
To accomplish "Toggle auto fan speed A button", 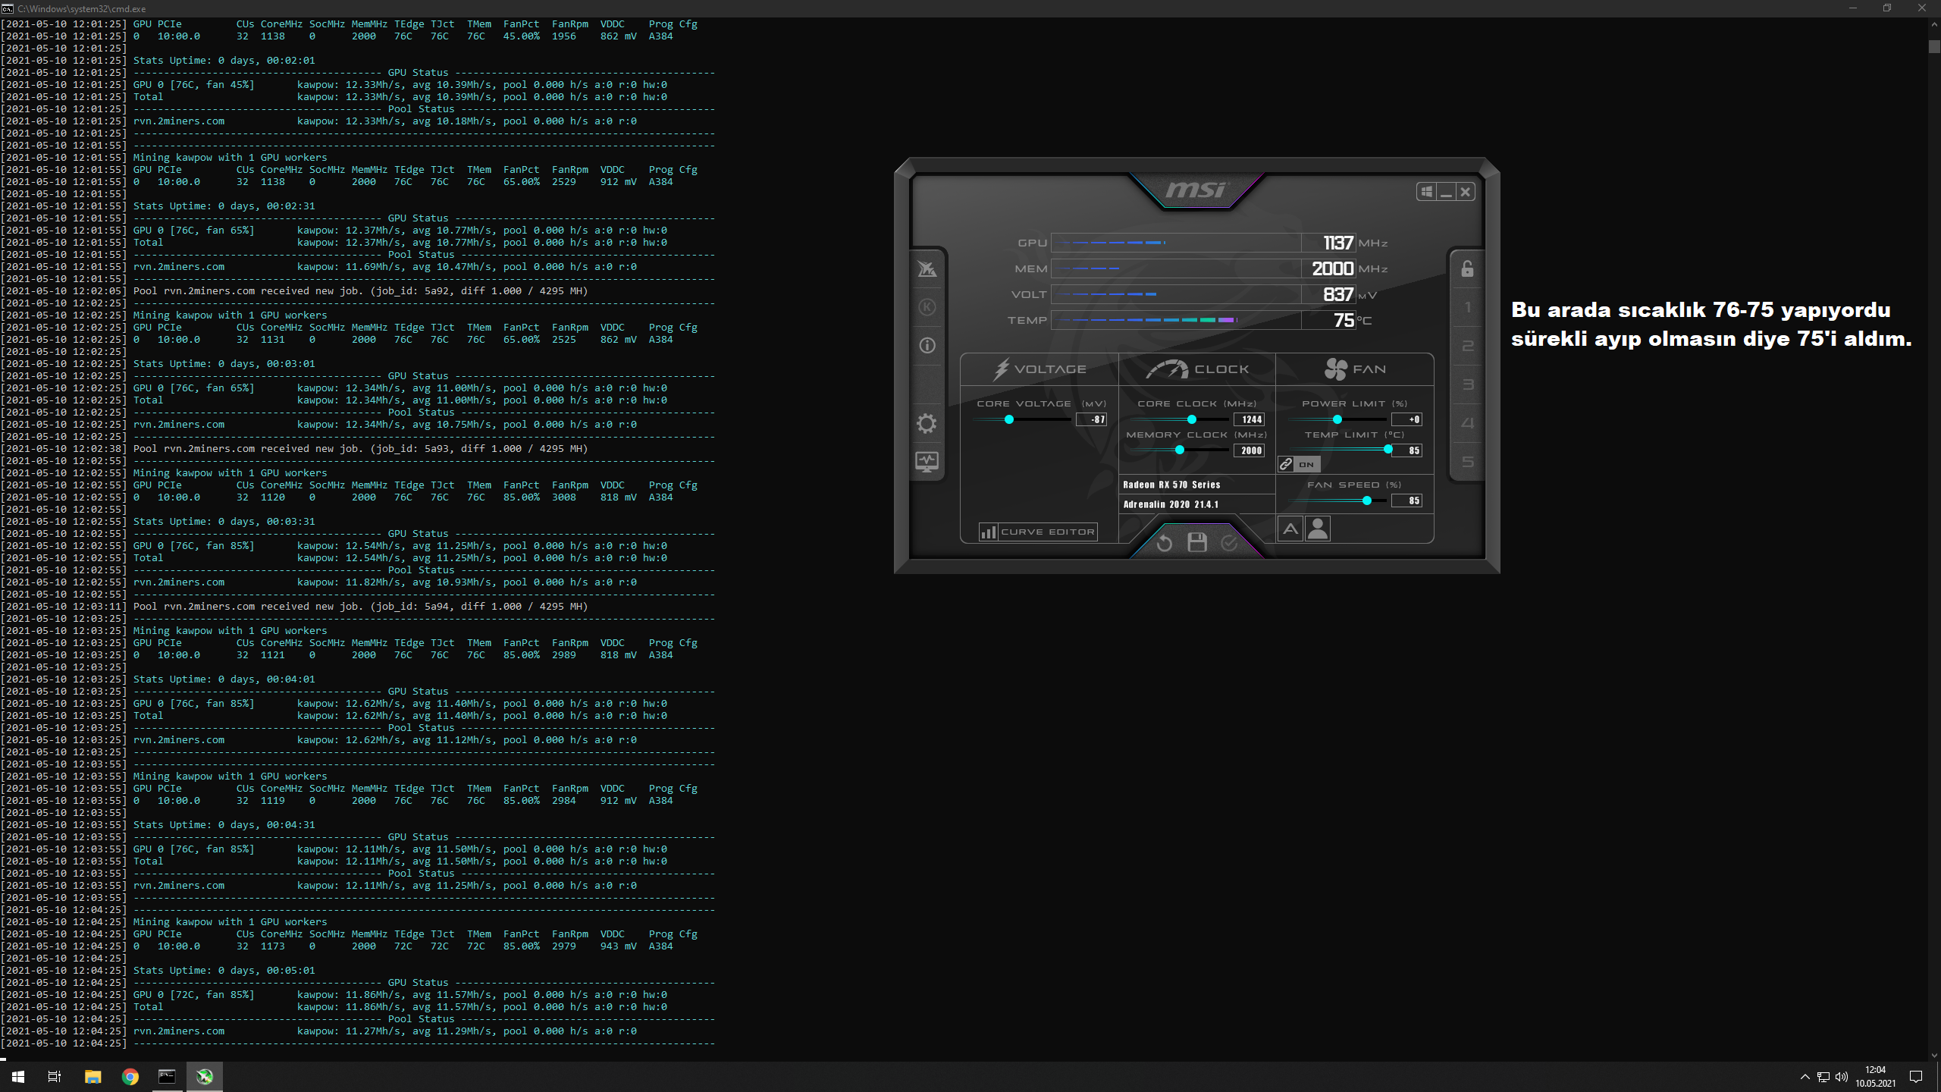I will pos(1290,529).
